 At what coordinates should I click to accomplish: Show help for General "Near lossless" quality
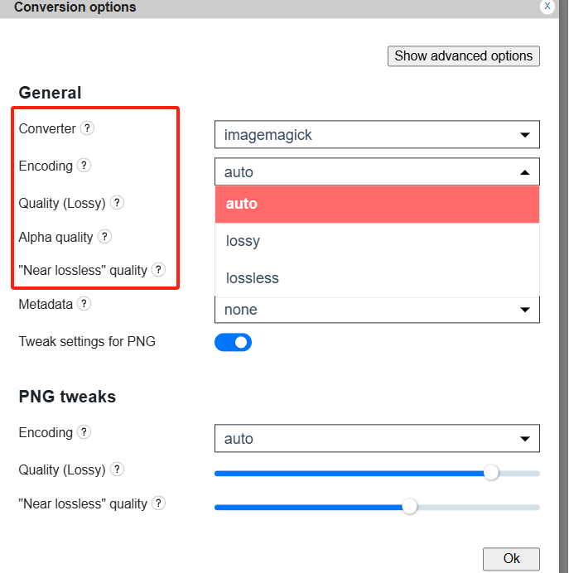pyautogui.click(x=158, y=270)
